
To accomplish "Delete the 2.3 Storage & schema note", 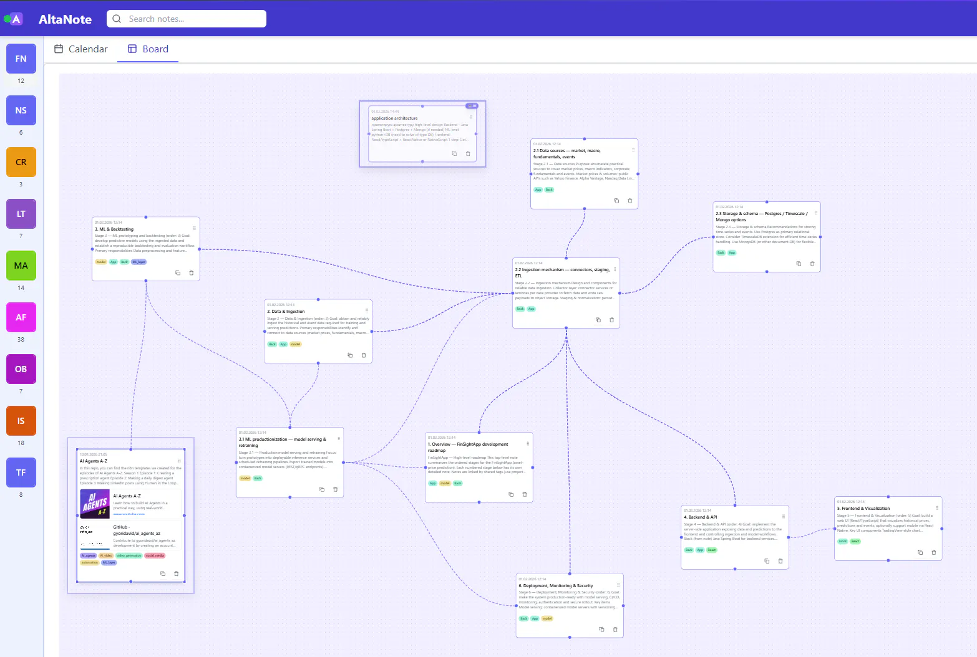I will tap(812, 264).
